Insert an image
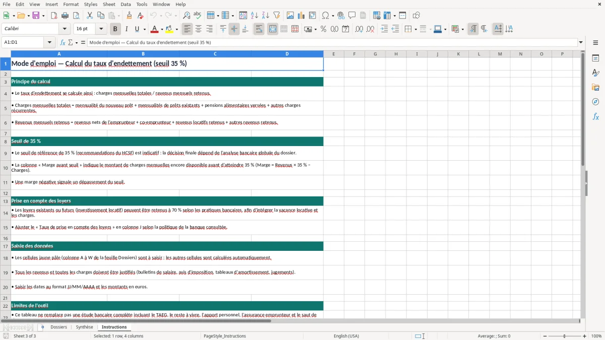The image size is (605, 340). 290,16
